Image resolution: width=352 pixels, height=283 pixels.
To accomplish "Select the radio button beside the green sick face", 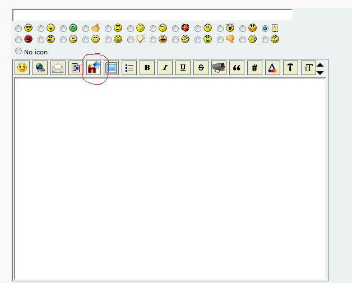I will pos(63,29).
